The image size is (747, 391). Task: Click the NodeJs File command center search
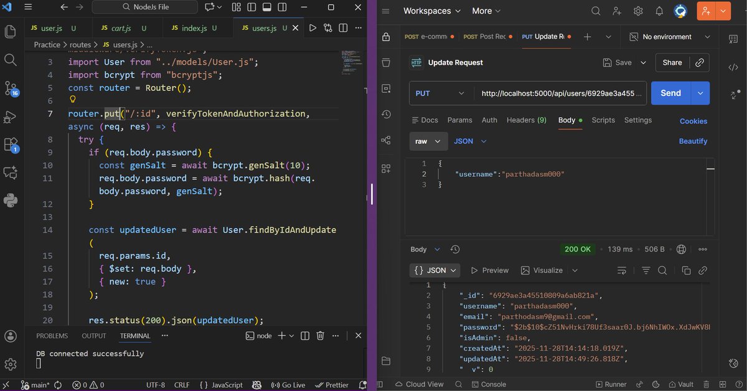coord(145,8)
